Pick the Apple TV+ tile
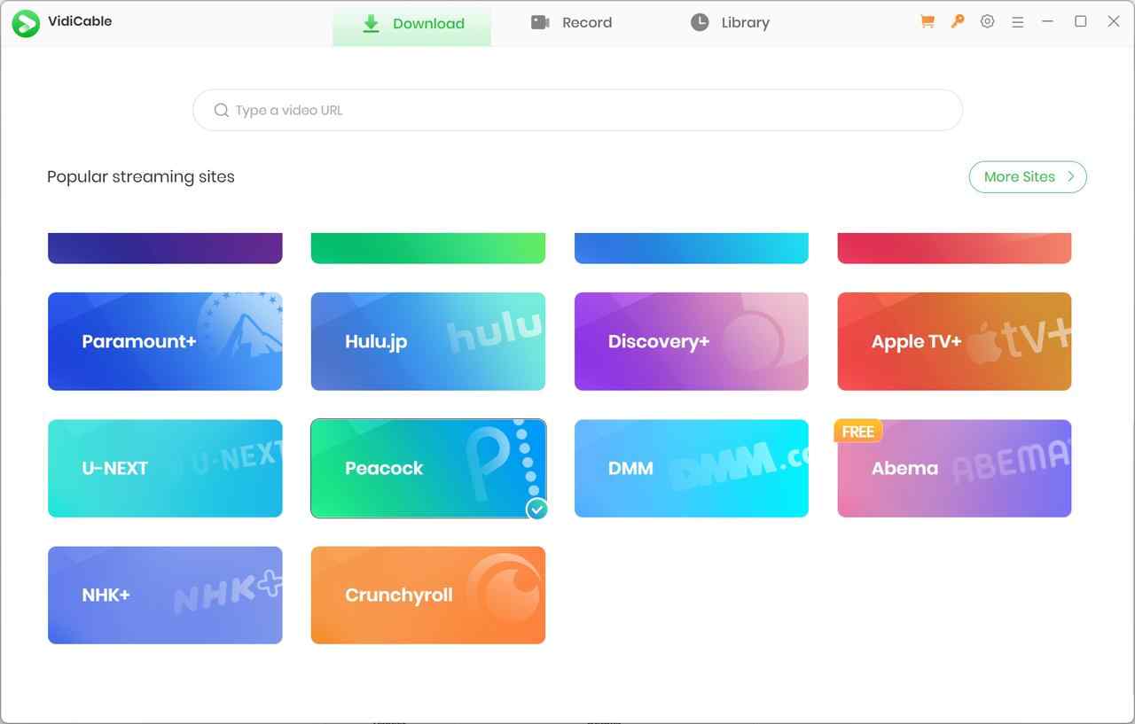This screenshot has height=724, width=1135. point(954,341)
